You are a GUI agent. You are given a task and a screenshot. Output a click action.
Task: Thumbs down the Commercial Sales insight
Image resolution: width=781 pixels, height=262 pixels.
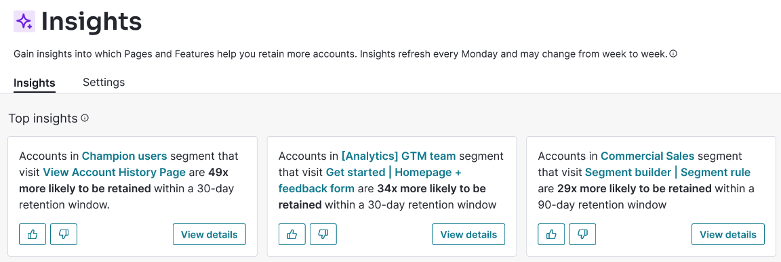click(583, 234)
